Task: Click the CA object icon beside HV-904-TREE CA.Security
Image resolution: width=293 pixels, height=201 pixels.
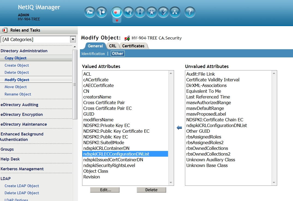Action: [x=127, y=38]
